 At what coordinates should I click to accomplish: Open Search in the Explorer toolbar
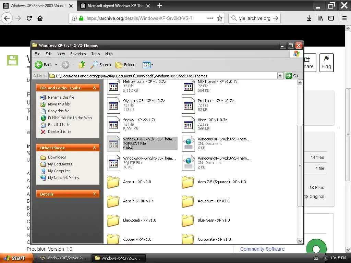tap(100, 65)
